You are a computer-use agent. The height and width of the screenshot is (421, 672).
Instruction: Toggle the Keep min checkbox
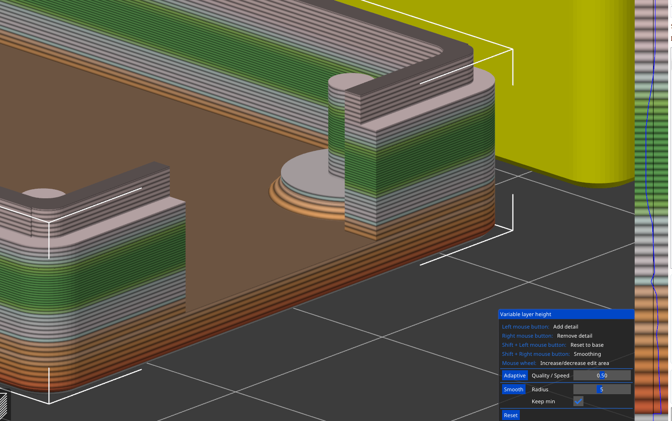[x=578, y=401]
